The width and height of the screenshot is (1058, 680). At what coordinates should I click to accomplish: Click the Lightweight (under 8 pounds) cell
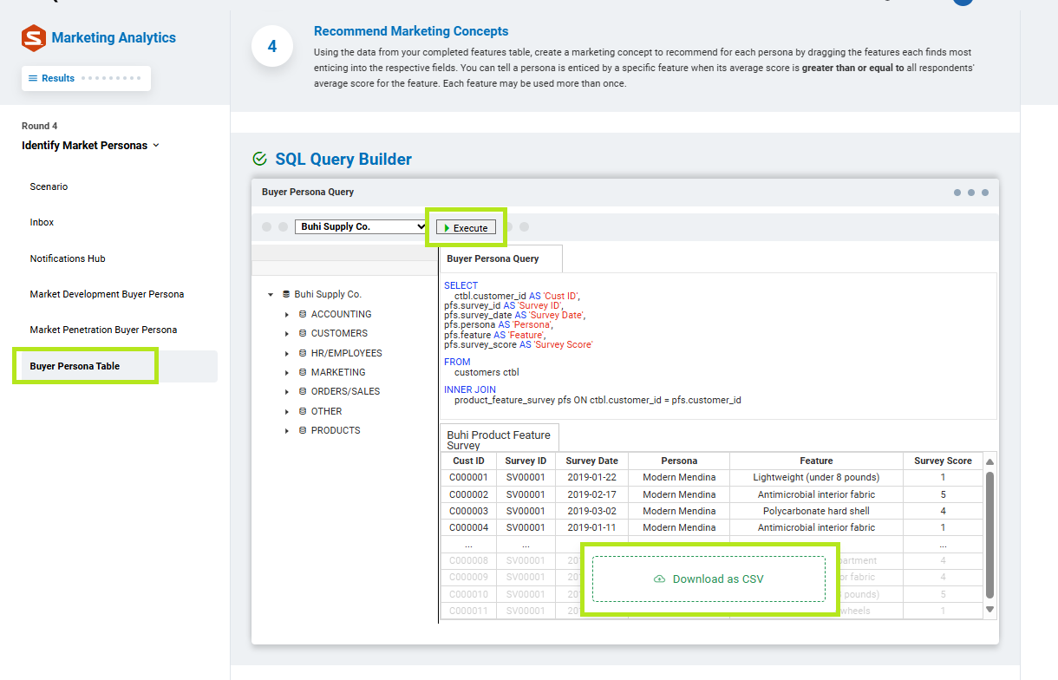(x=816, y=477)
